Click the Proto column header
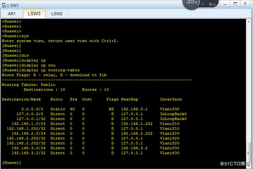The image size is (253, 169). 56,99
